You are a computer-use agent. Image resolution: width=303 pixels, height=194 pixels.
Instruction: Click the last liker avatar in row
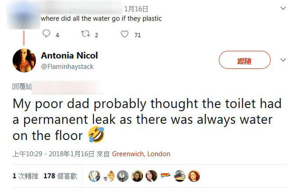pyautogui.click(x=194, y=176)
